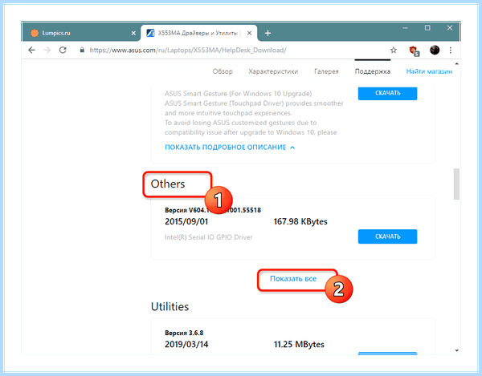
Task: Maximize the browser window
Action: tap(427, 28)
